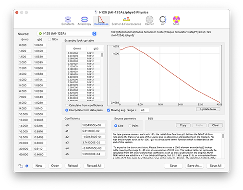Click the Clear button
This screenshot has height=190, width=243.
click(x=216, y=125)
